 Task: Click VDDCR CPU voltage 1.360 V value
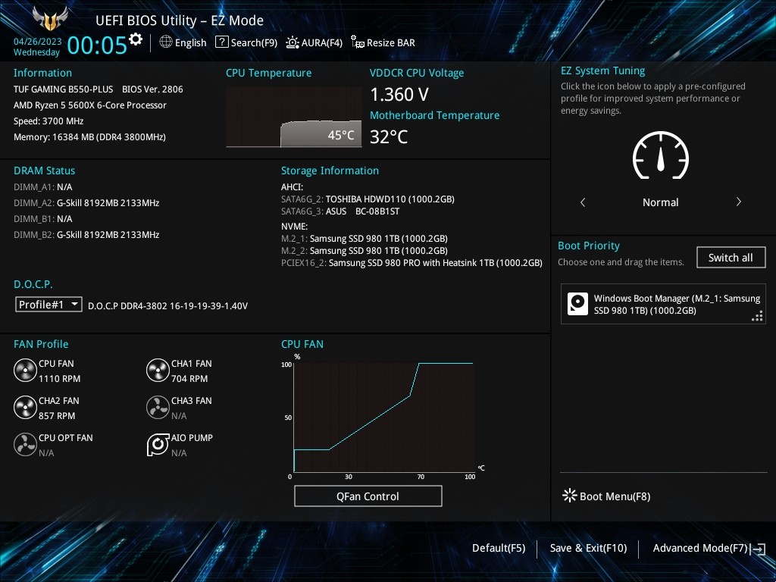click(399, 94)
